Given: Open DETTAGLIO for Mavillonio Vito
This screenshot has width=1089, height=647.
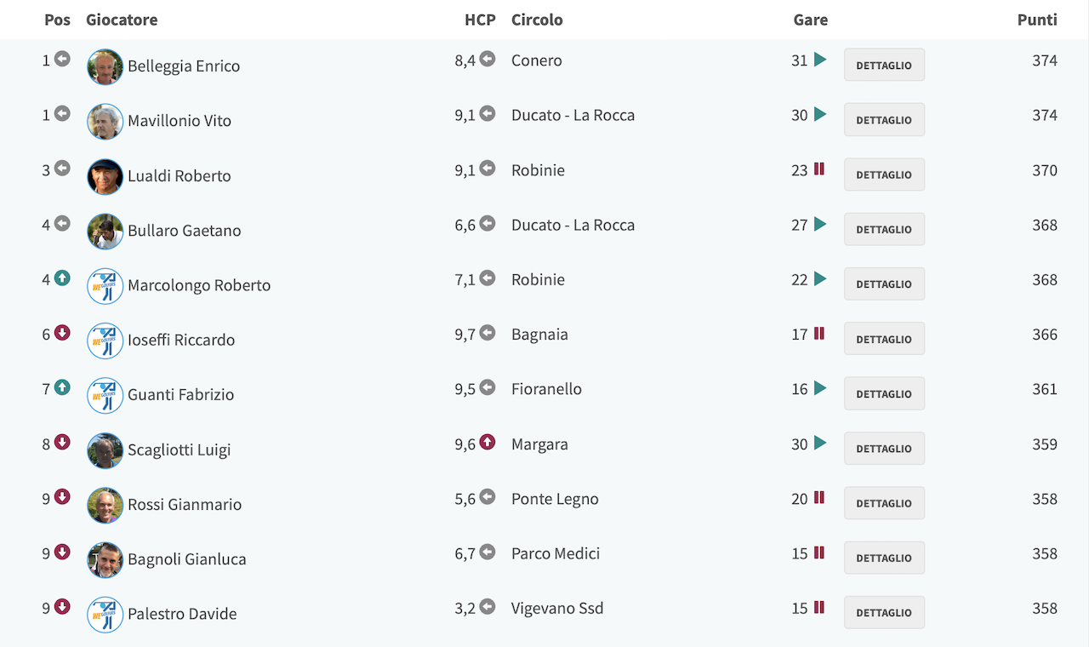Looking at the screenshot, I should 884,120.
